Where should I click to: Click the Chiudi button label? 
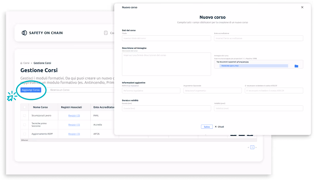[x=221, y=127]
